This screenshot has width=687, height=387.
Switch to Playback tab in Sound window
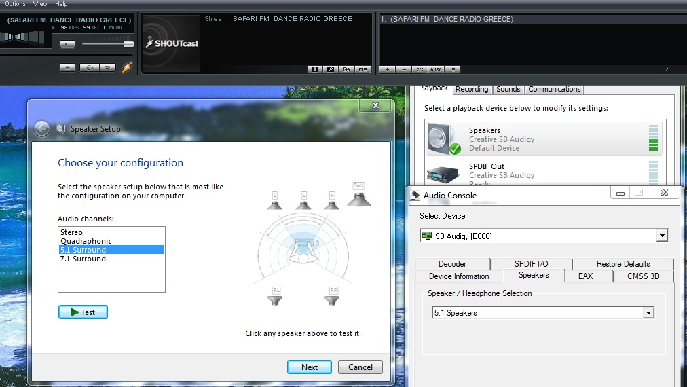pos(433,89)
